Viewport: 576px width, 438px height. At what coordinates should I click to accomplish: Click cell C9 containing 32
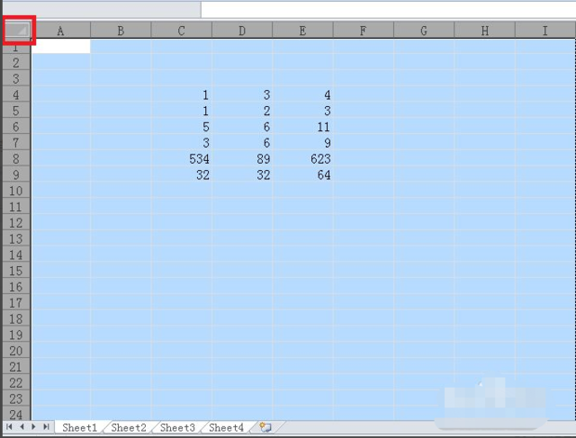click(x=181, y=174)
